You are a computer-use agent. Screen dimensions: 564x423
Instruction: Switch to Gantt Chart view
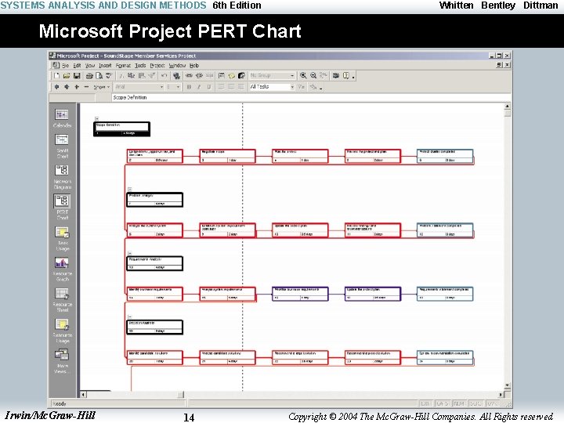pyautogui.click(x=62, y=146)
